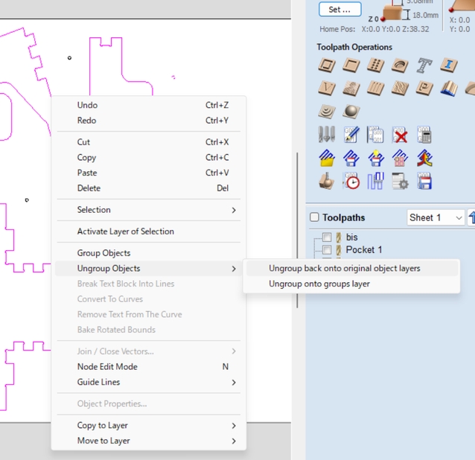The width and height of the screenshot is (475, 460).
Task: Click greyed Remove Text From The Curve
Action: pos(148,315)
